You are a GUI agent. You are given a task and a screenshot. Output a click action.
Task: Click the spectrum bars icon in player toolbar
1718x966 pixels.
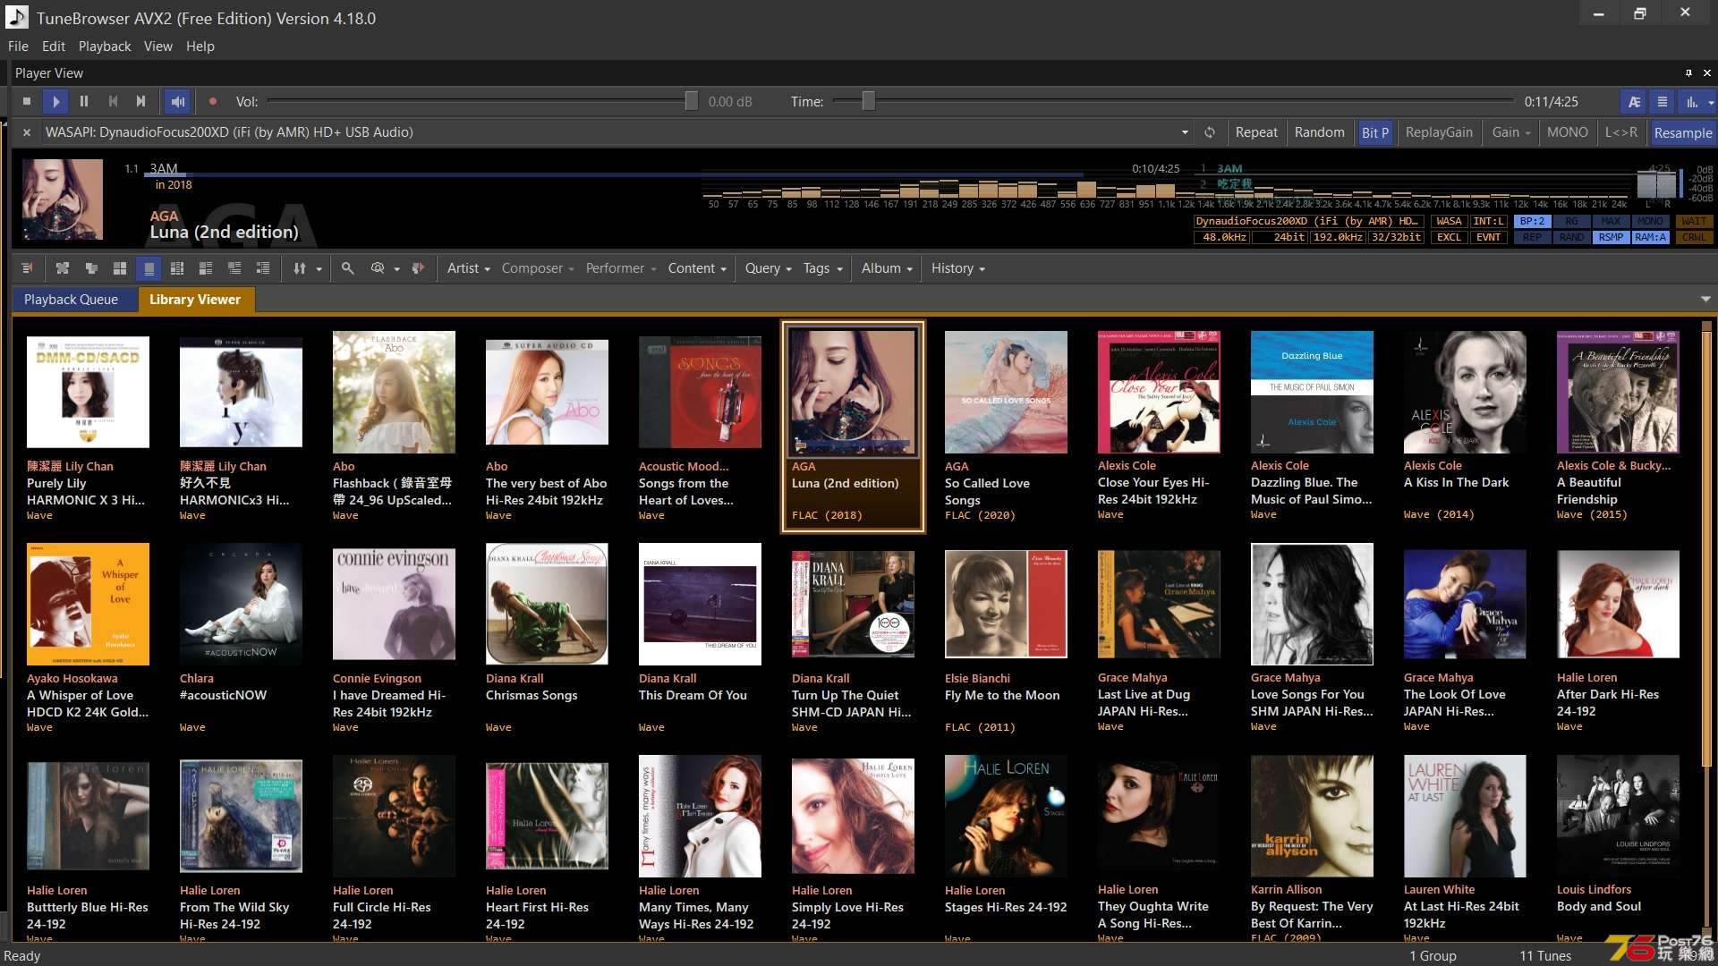(x=1691, y=102)
